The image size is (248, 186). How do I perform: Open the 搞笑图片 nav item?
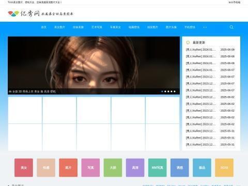tap(152, 27)
